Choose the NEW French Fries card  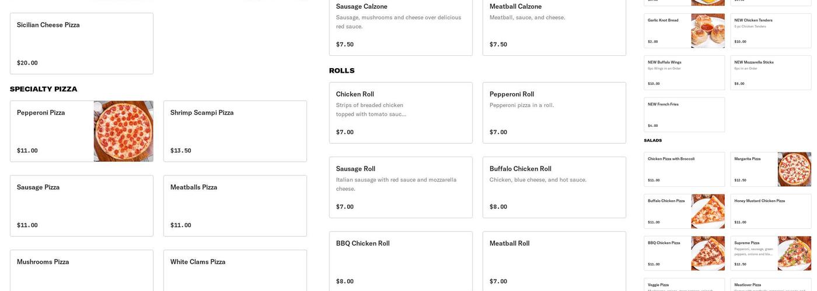point(684,115)
